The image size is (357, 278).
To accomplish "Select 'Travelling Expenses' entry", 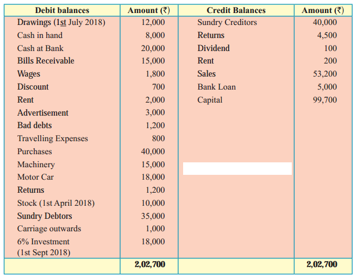I will [53, 138].
